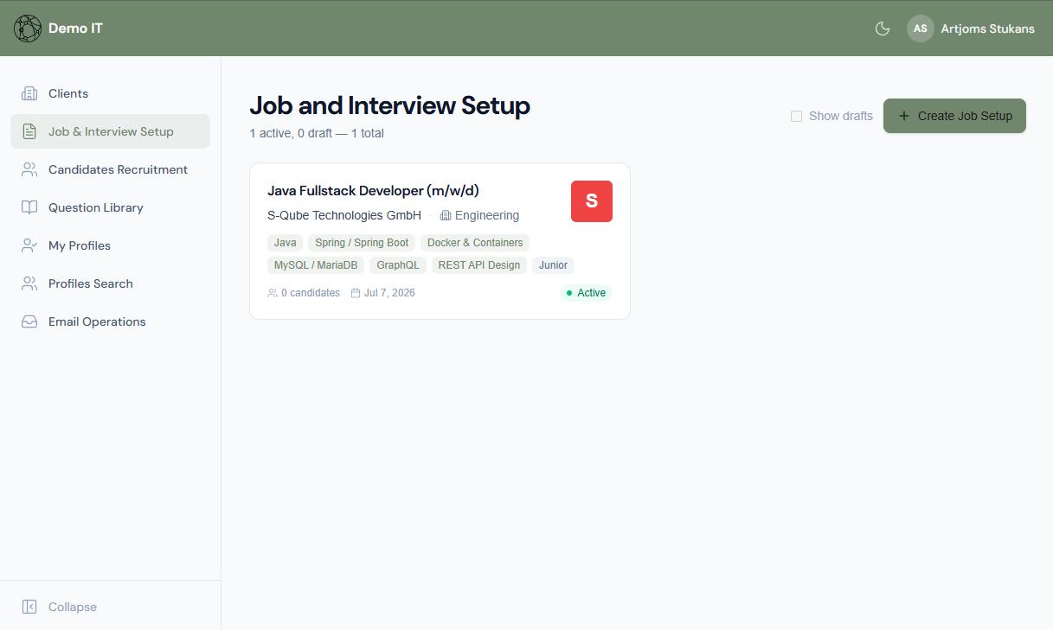Click the 1 active, 0 draft summary text

point(317,133)
